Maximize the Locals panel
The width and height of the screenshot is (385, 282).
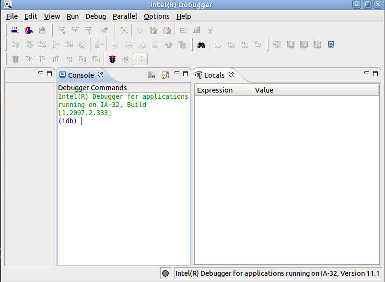(x=375, y=74)
